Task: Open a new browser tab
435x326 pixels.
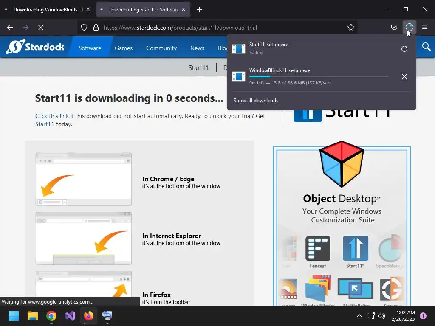Action: pyautogui.click(x=200, y=10)
